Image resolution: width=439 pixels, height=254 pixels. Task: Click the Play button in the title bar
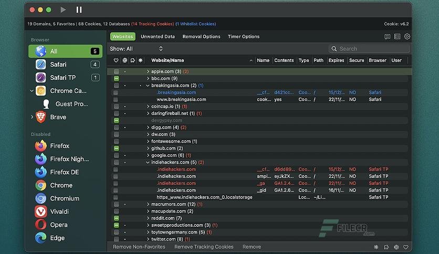point(64,9)
